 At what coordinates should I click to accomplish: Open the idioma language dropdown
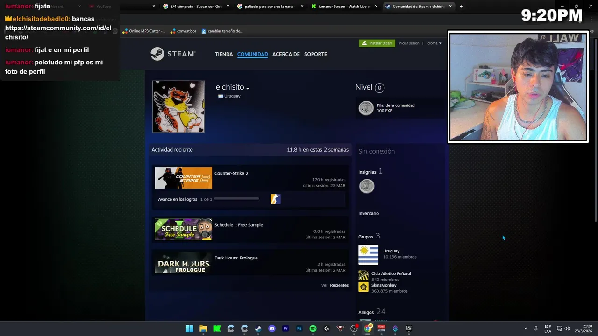point(434,43)
